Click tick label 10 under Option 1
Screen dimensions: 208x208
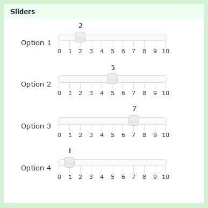166,51
